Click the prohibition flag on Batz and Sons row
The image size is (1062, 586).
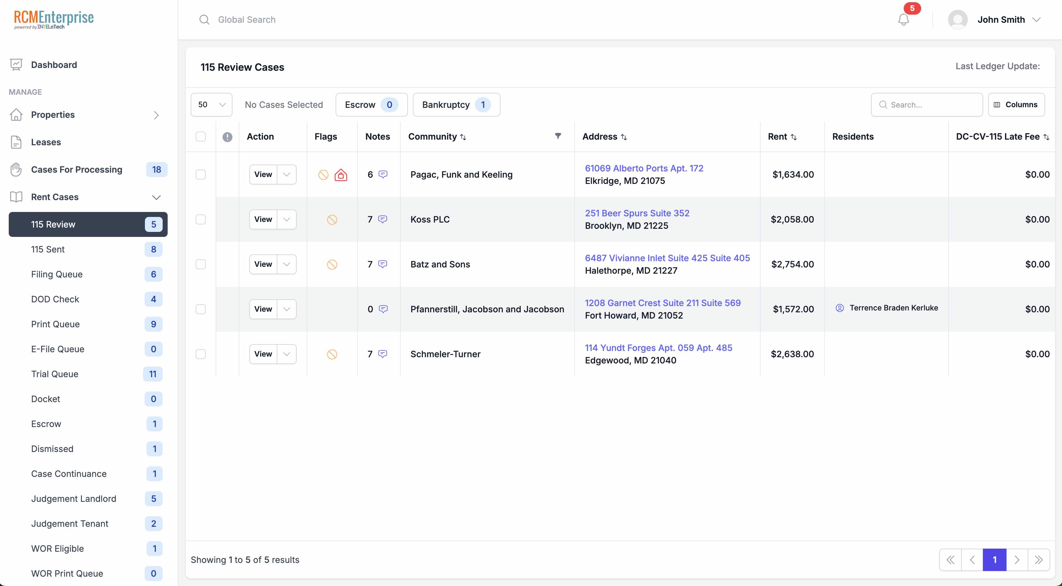click(332, 264)
